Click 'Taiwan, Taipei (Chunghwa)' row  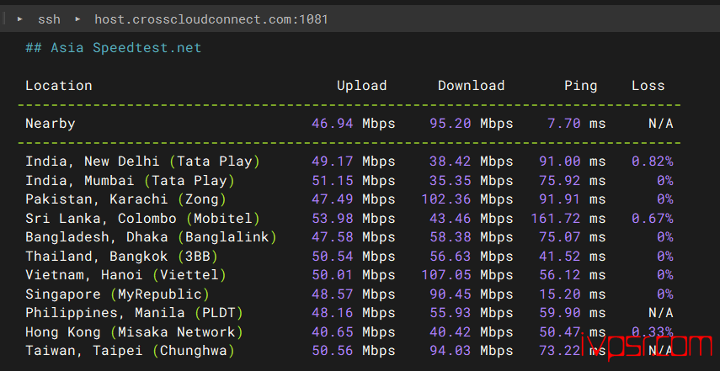pyautogui.click(x=349, y=351)
